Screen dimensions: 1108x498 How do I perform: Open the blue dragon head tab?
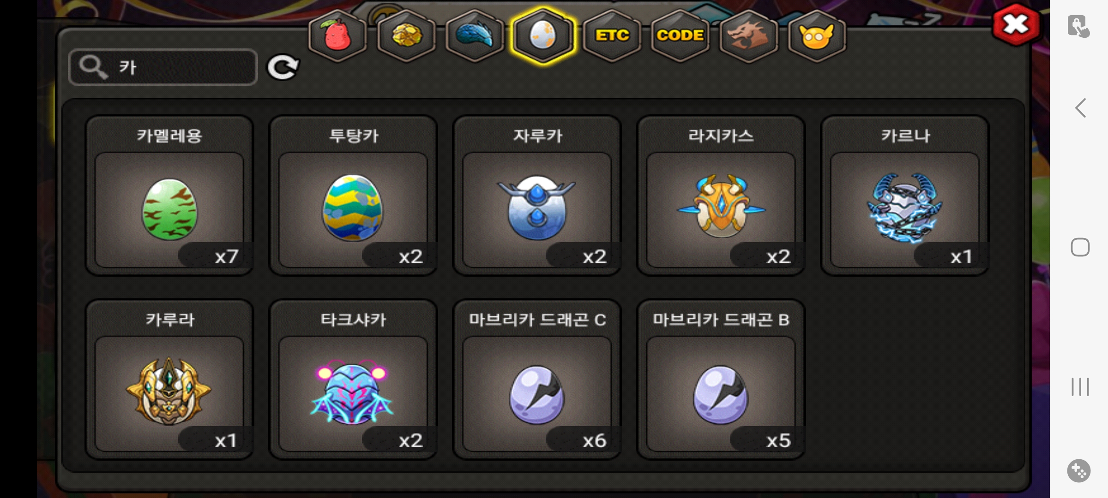475,36
